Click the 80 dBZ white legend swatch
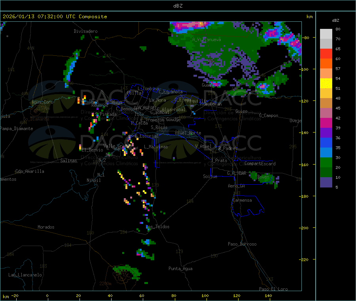This screenshot has width=356, height=301. pos(326,34)
